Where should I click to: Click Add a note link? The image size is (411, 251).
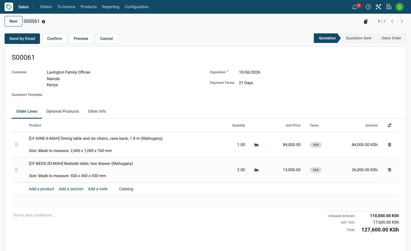click(x=98, y=189)
